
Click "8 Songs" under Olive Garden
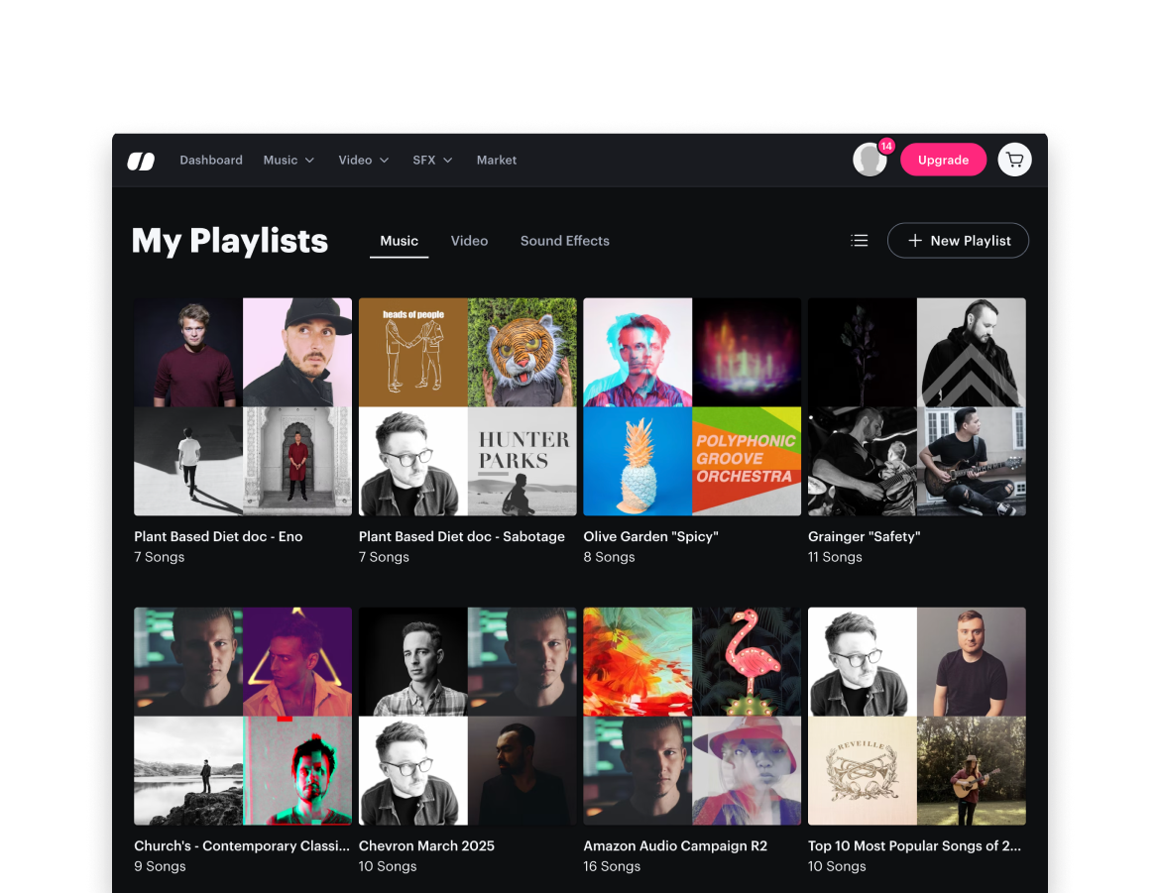tap(609, 557)
